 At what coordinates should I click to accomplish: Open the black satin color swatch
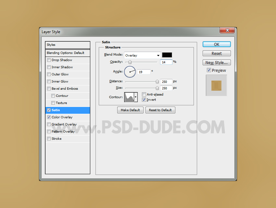pos(167,55)
